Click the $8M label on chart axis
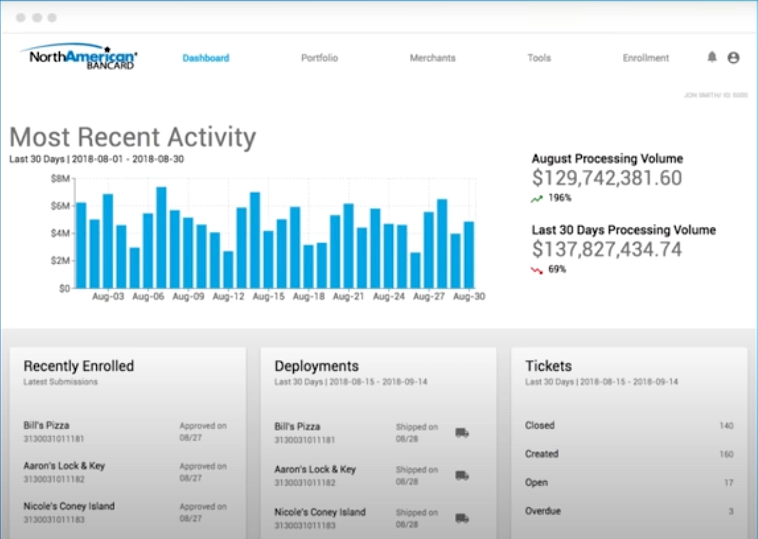Image resolution: width=758 pixels, height=539 pixels. (x=61, y=178)
